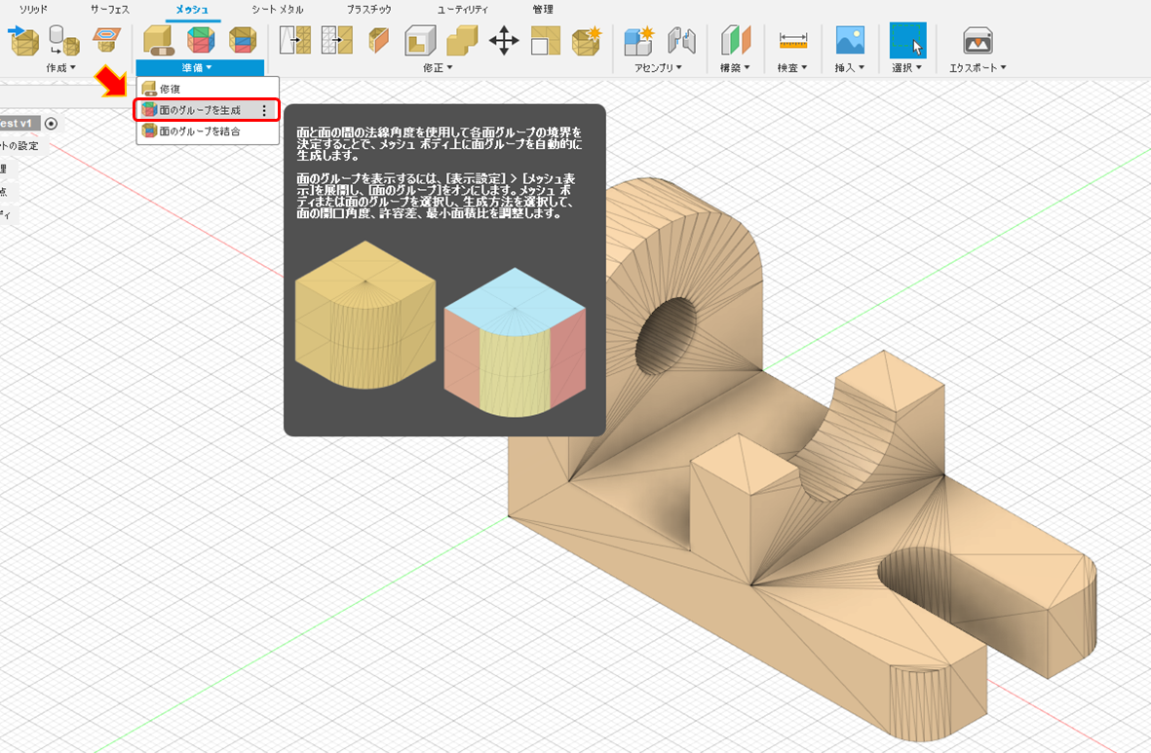Activate the highlighted Select tool icon
Image resolution: width=1151 pixels, height=753 pixels.
pyautogui.click(x=906, y=41)
